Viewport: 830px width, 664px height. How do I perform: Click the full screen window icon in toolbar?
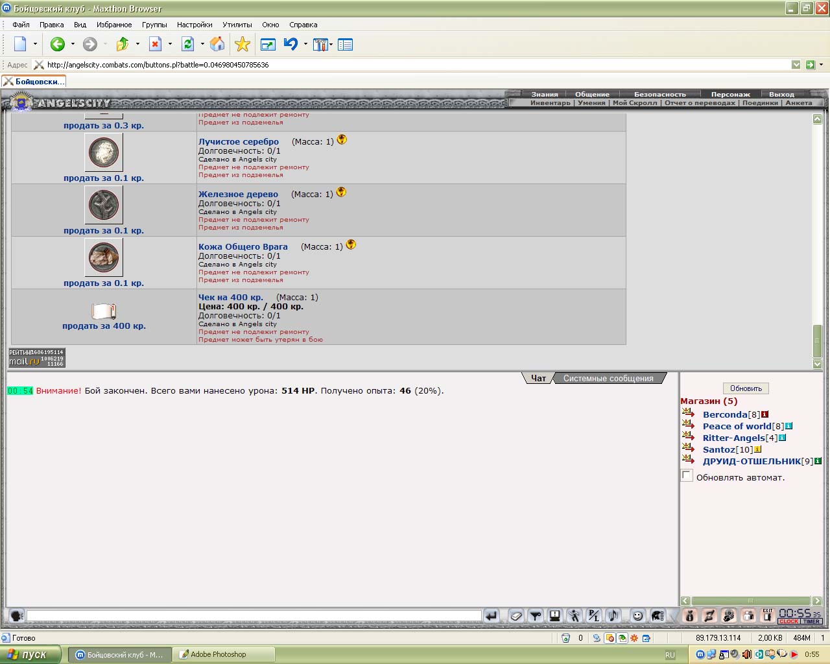coord(267,44)
